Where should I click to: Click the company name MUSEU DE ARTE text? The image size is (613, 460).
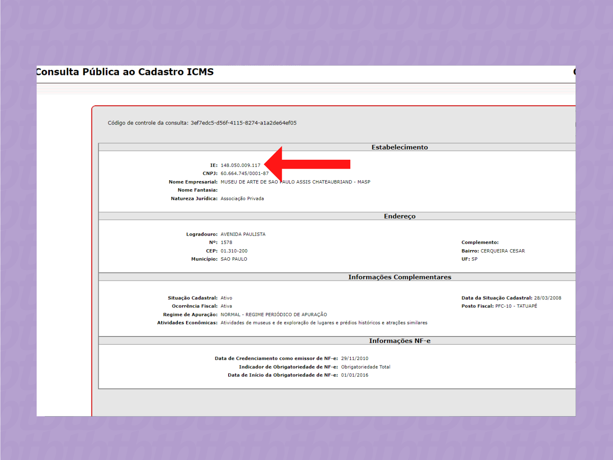coord(295,182)
